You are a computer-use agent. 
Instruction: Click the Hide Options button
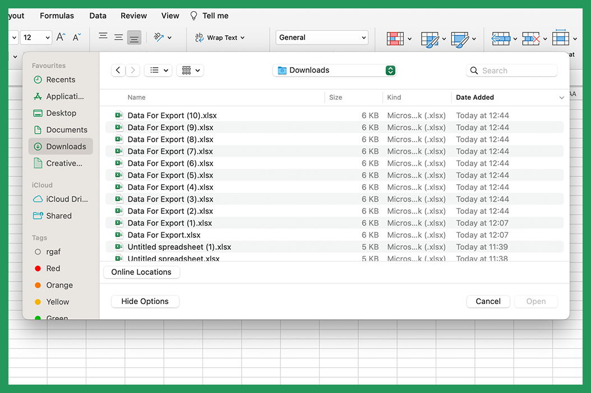pos(145,301)
